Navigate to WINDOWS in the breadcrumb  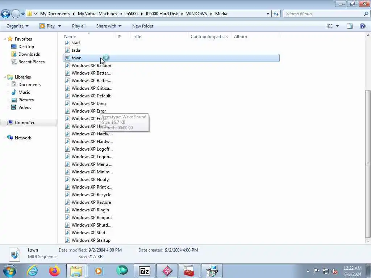point(196,14)
